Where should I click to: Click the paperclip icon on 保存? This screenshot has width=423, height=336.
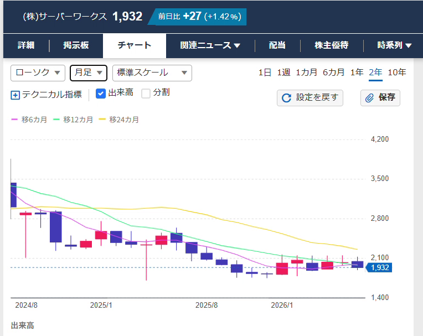pyautogui.click(x=370, y=98)
